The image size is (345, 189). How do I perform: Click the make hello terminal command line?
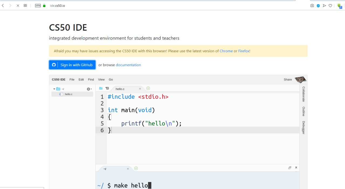[x=124, y=186]
